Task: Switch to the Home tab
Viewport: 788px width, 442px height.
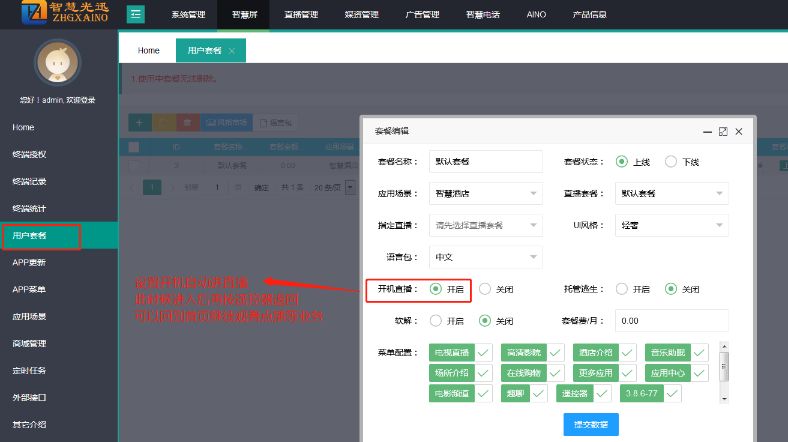Action: [x=148, y=51]
